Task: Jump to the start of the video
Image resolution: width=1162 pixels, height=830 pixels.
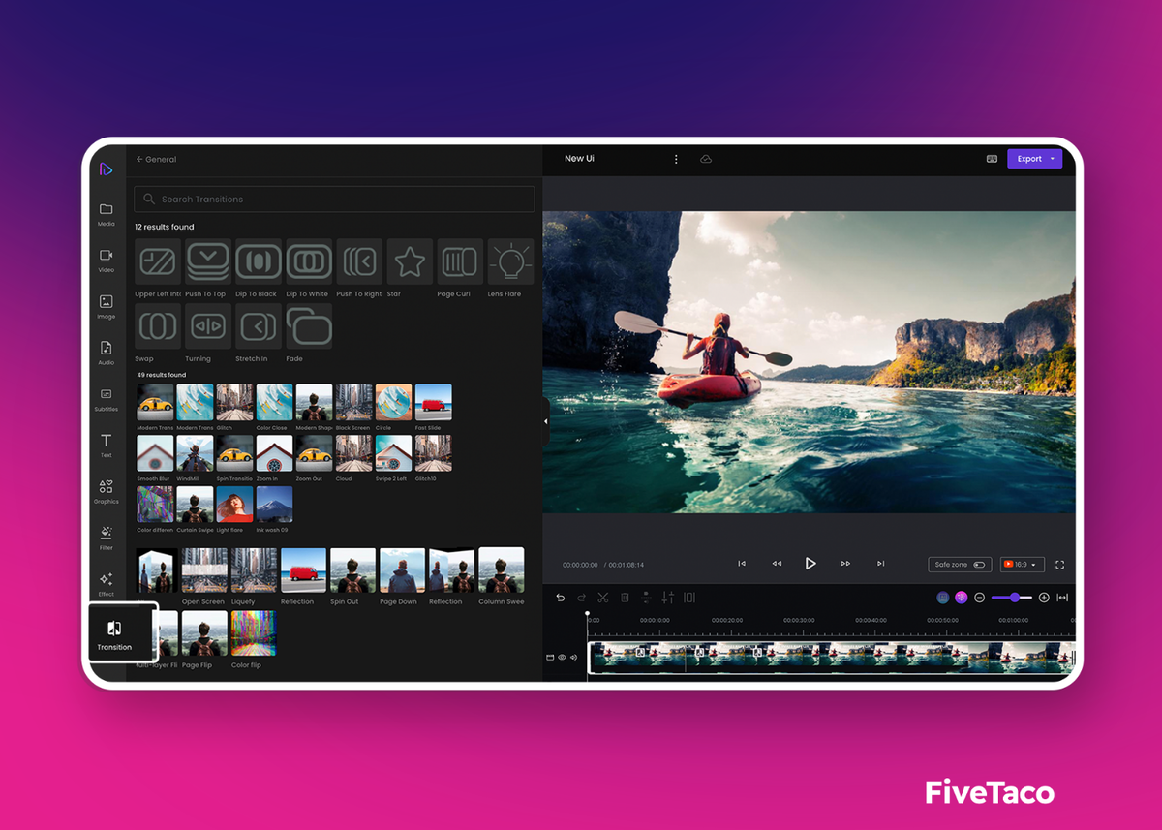Action: (742, 564)
